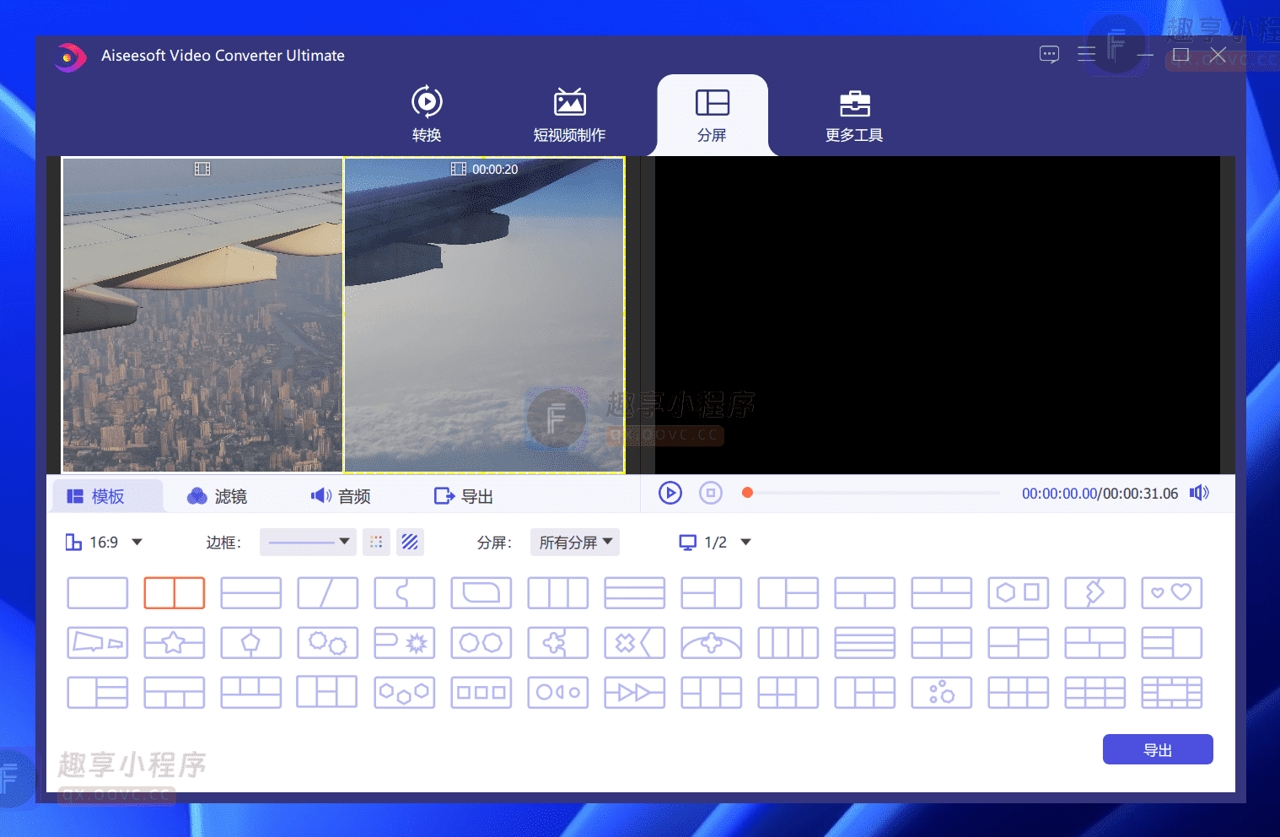Select the star shape layout template
This screenshot has height=837, width=1280.
pyautogui.click(x=175, y=643)
